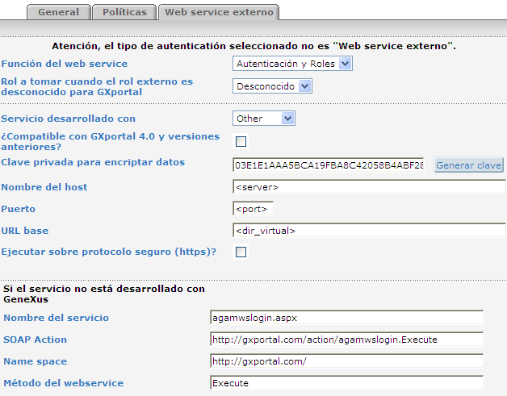Toggle the https secure protocol checkbox

click(x=241, y=252)
